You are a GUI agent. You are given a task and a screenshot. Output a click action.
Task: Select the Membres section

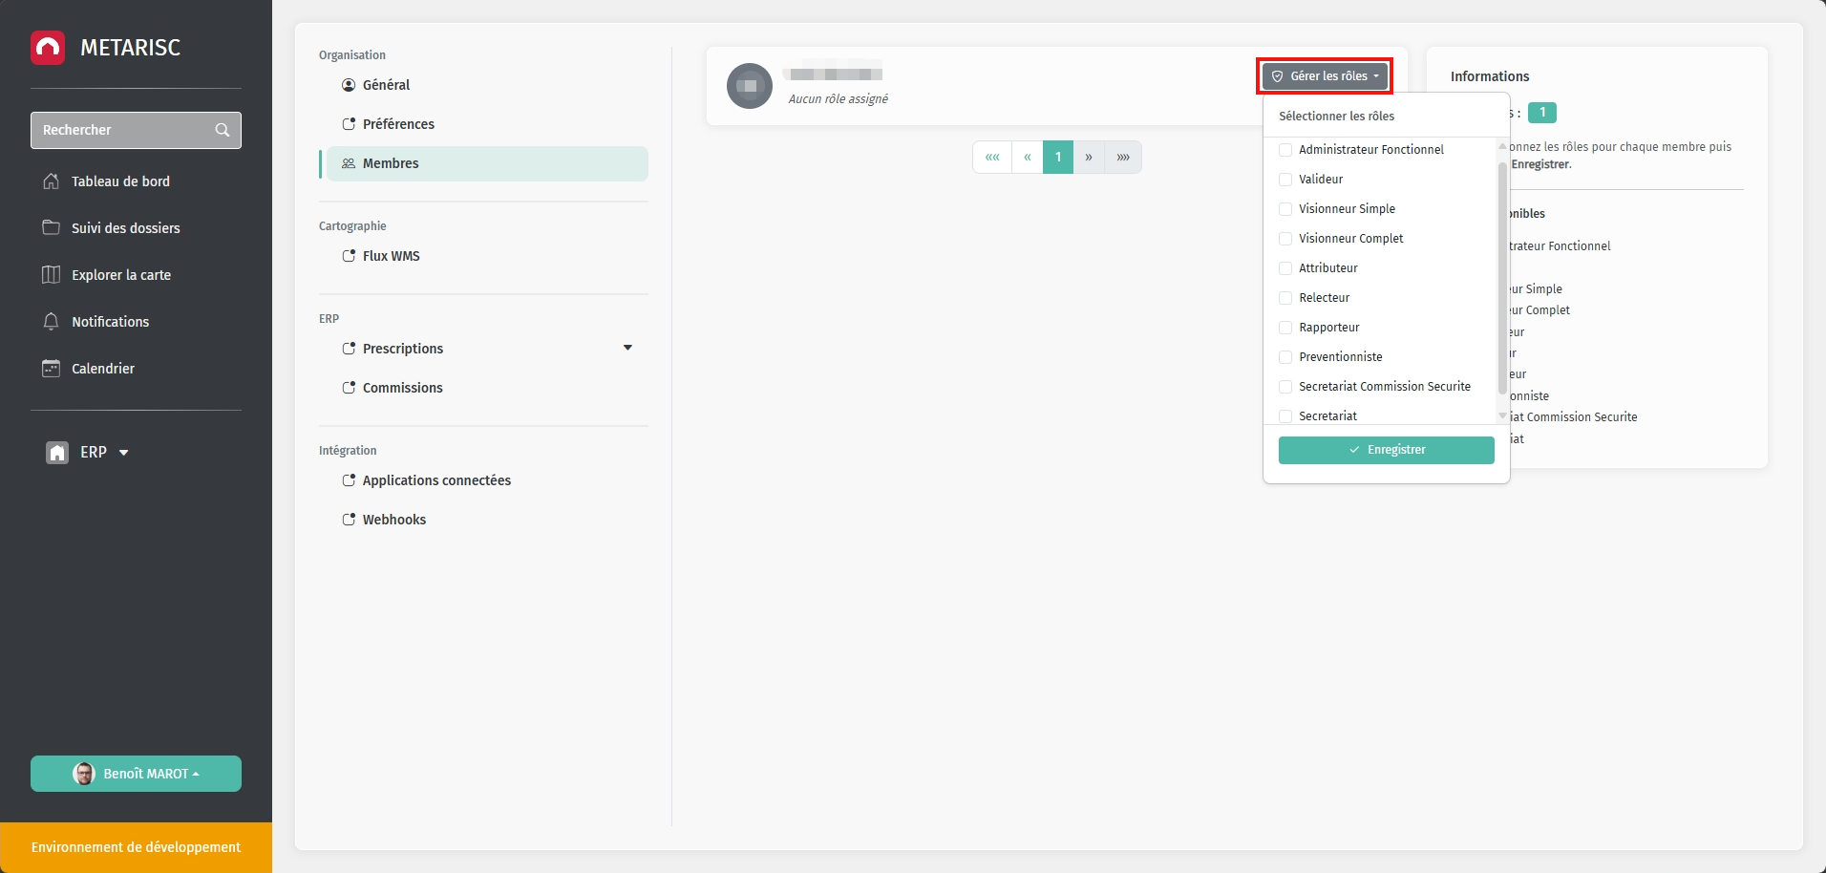click(487, 163)
